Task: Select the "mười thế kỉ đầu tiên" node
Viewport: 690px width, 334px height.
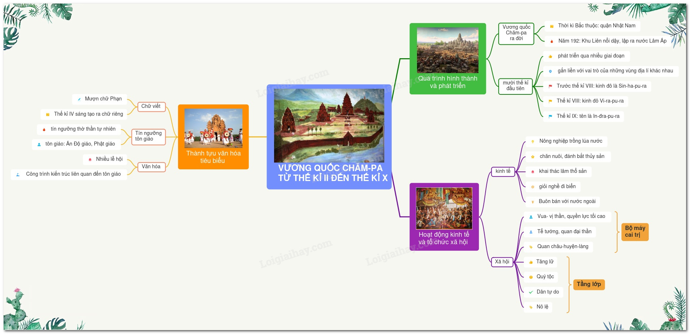Action: point(515,86)
